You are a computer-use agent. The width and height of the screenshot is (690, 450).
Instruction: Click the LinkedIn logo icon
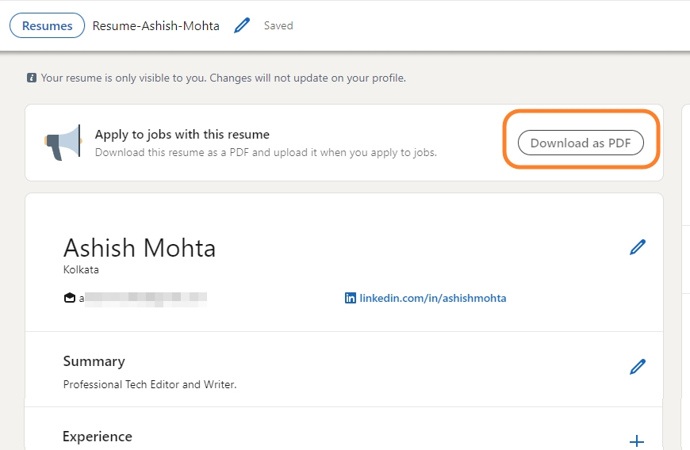[350, 299]
